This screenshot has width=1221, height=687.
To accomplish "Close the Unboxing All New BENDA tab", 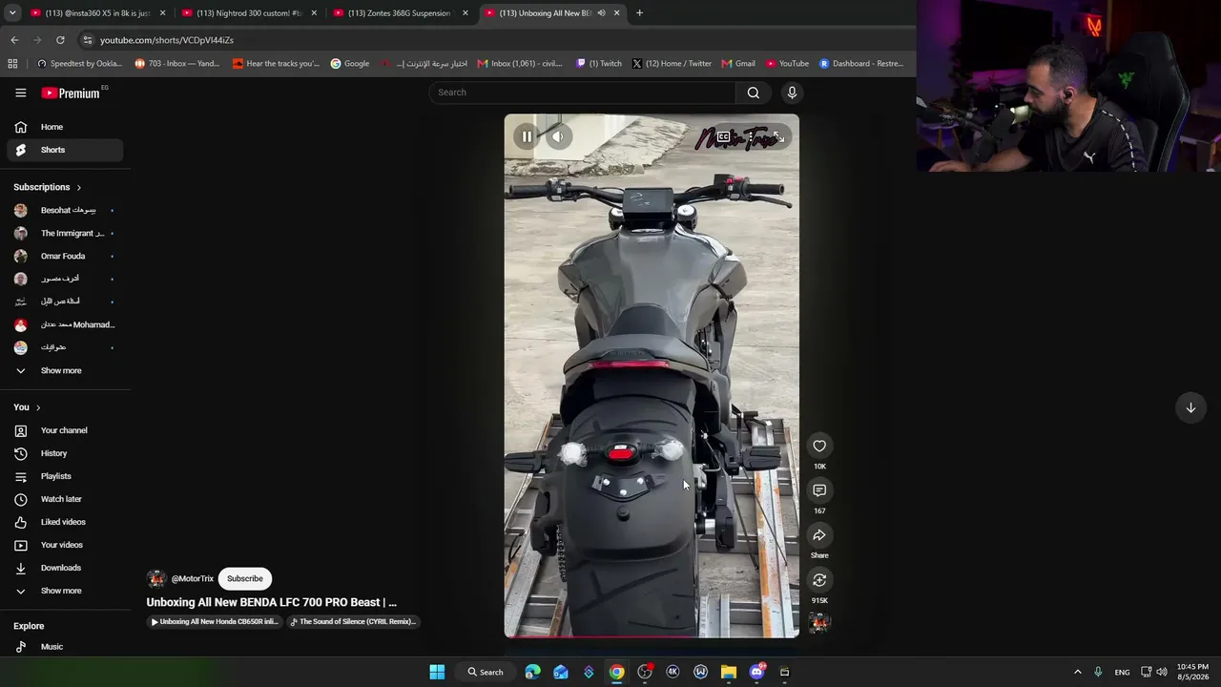I will [617, 13].
